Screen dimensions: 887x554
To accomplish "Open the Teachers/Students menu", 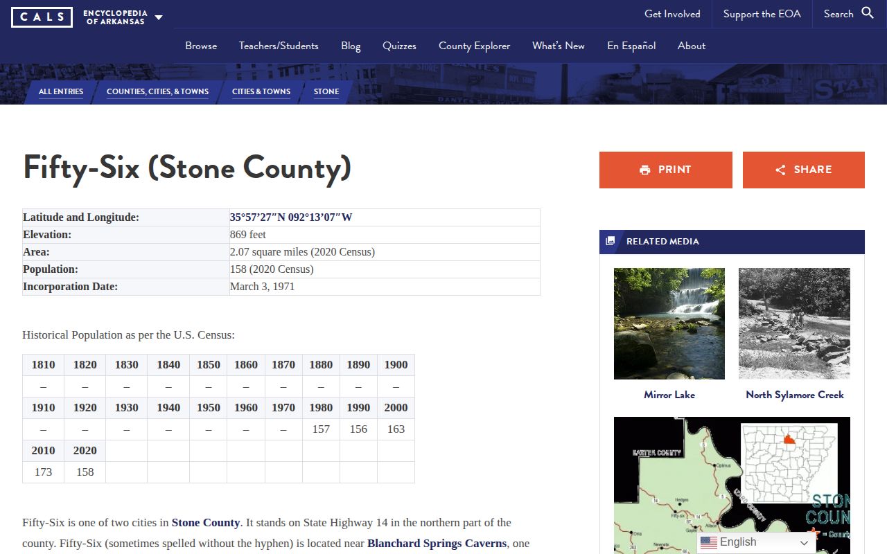I will (x=279, y=46).
